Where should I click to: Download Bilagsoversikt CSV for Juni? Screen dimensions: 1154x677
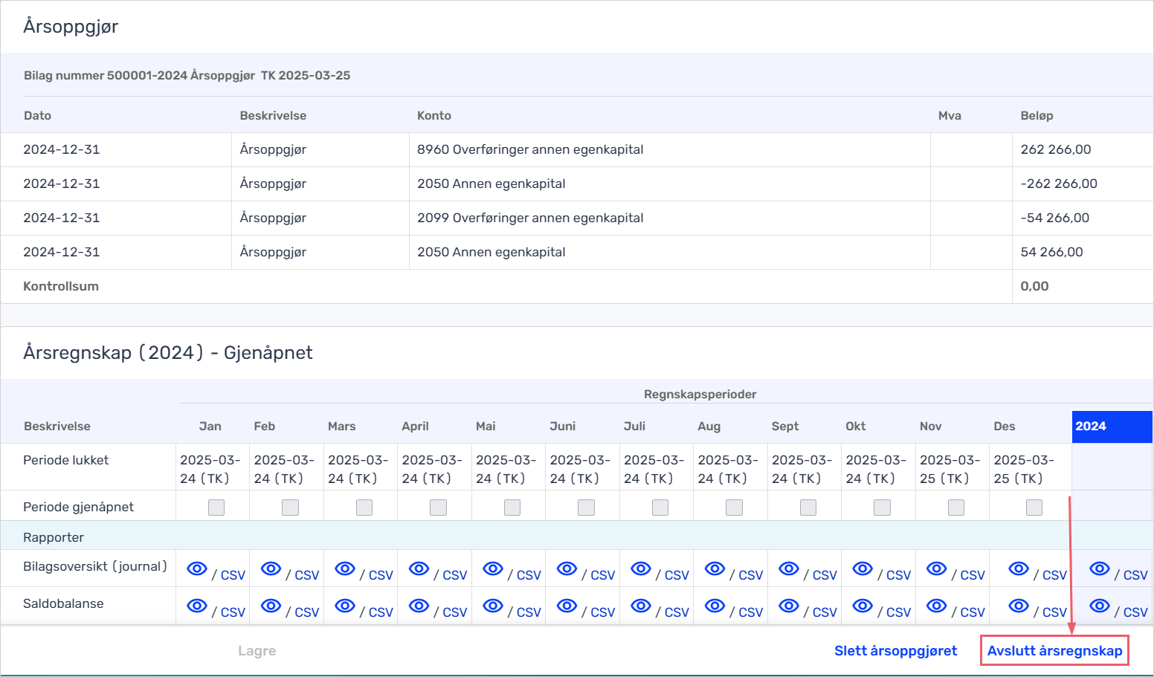(x=603, y=575)
